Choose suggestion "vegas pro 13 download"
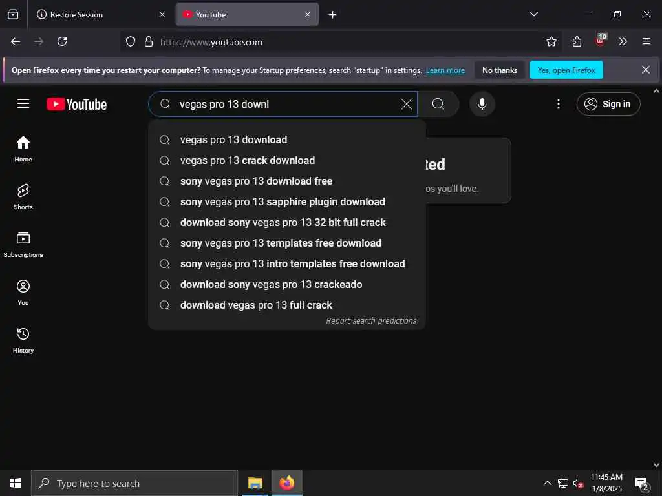The height and width of the screenshot is (496, 662). tap(286, 139)
